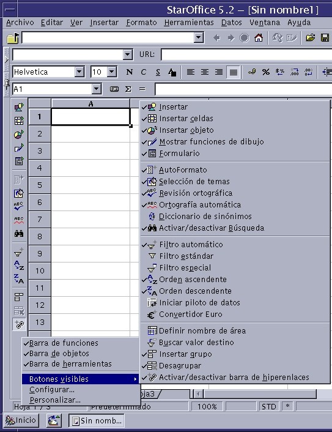332x432 pixels.
Task: Click the Underline S formatting button
Action: 158,72
